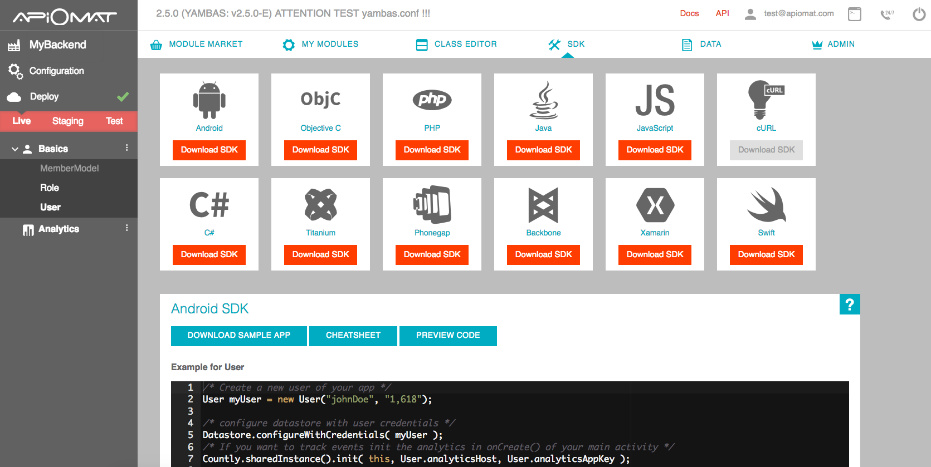Select the SDK tab
The image size is (931, 467).
pos(567,44)
